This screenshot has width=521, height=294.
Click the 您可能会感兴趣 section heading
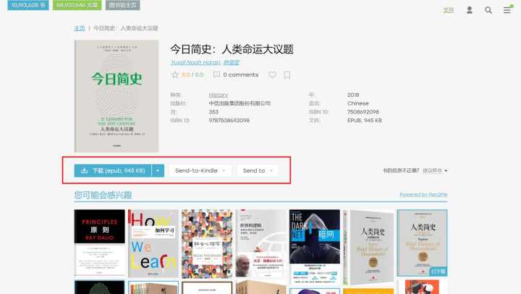click(x=103, y=195)
